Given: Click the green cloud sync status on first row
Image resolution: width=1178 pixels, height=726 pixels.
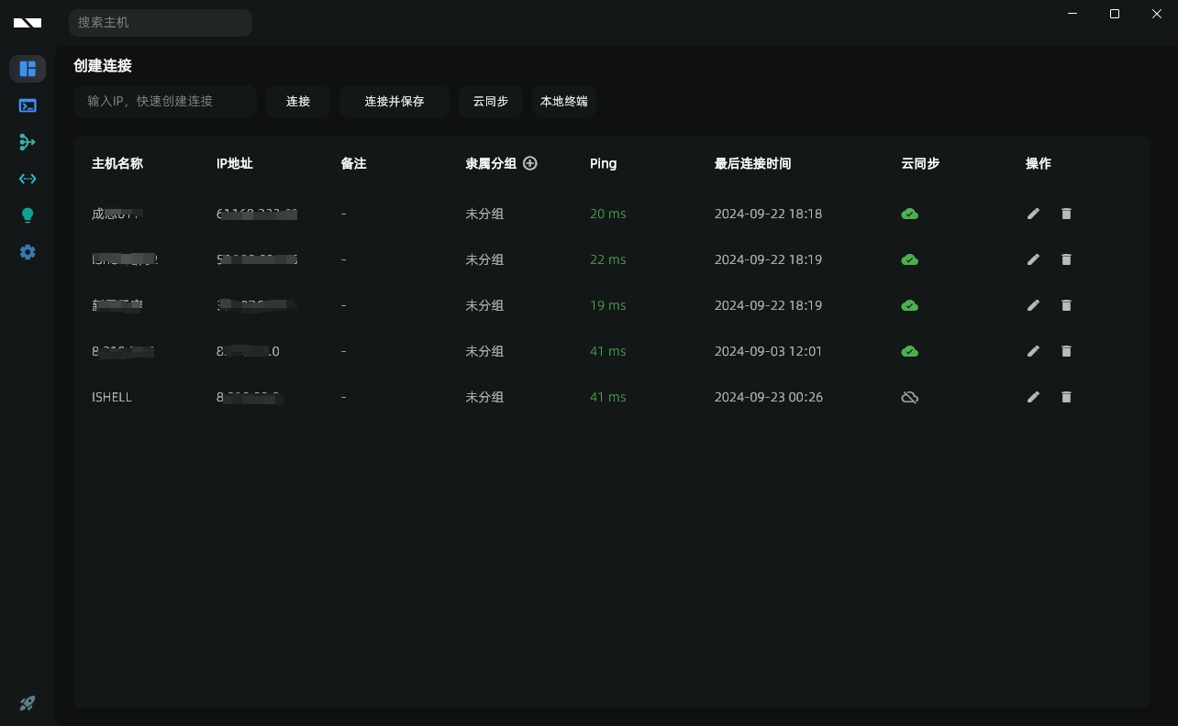Looking at the screenshot, I should coord(909,214).
